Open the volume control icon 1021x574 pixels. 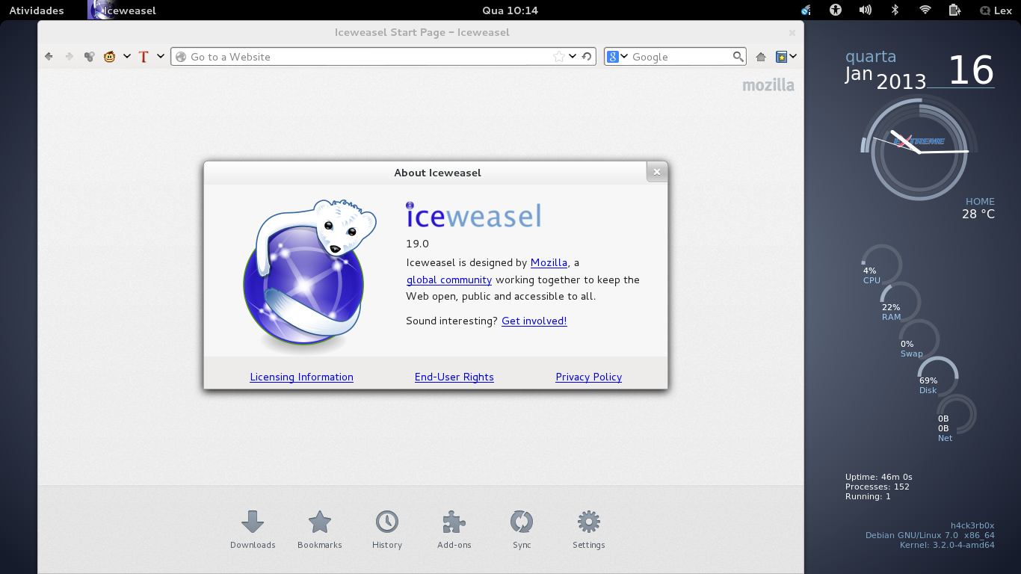pyautogui.click(x=866, y=10)
